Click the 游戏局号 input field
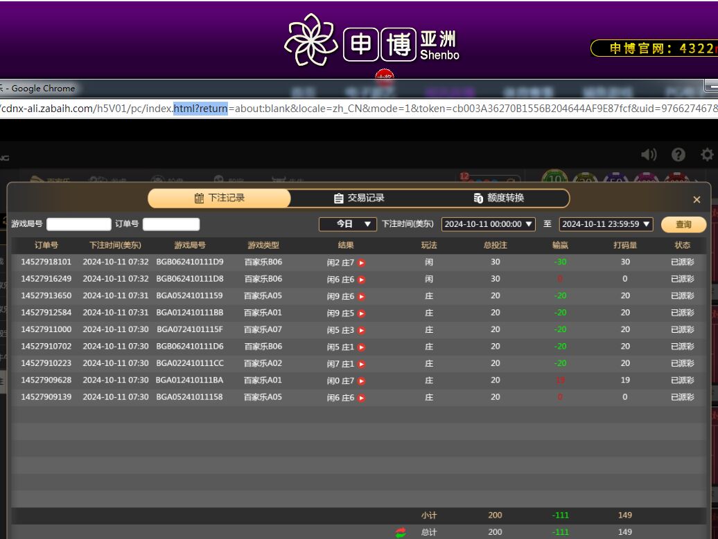 pos(78,224)
